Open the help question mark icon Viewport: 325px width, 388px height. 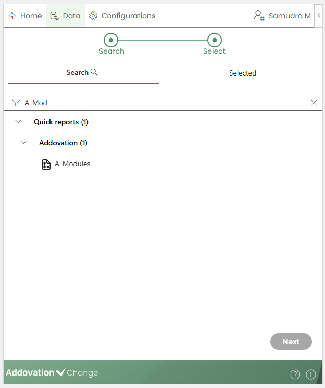pyautogui.click(x=295, y=374)
